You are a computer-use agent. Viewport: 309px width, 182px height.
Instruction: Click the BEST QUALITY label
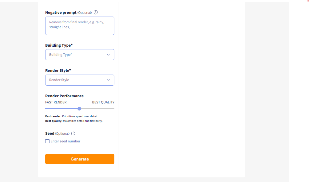pos(103,102)
